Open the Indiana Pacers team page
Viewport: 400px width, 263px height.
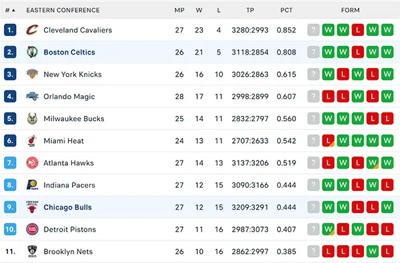[x=69, y=185]
